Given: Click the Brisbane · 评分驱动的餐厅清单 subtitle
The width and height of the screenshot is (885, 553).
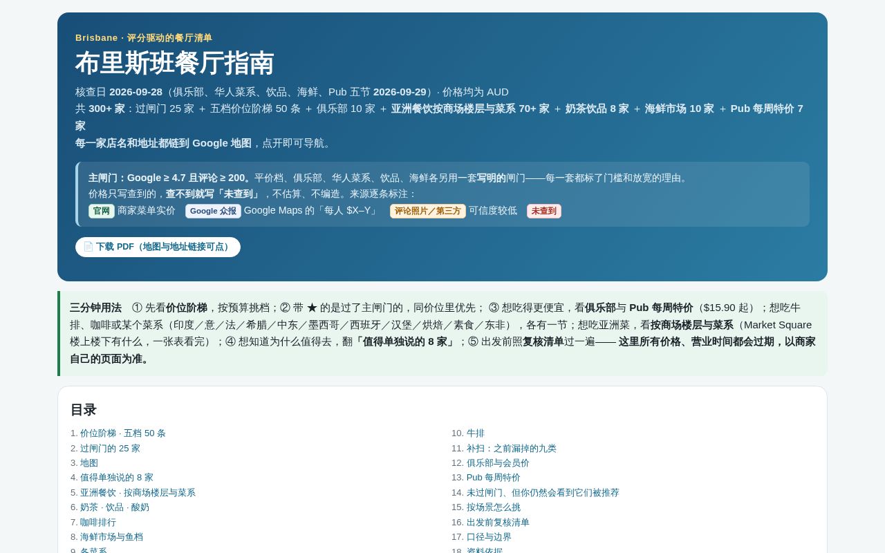Looking at the screenshot, I should point(144,38).
